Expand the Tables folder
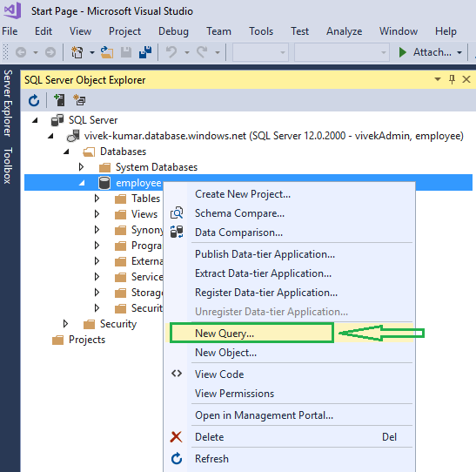 pyautogui.click(x=97, y=199)
